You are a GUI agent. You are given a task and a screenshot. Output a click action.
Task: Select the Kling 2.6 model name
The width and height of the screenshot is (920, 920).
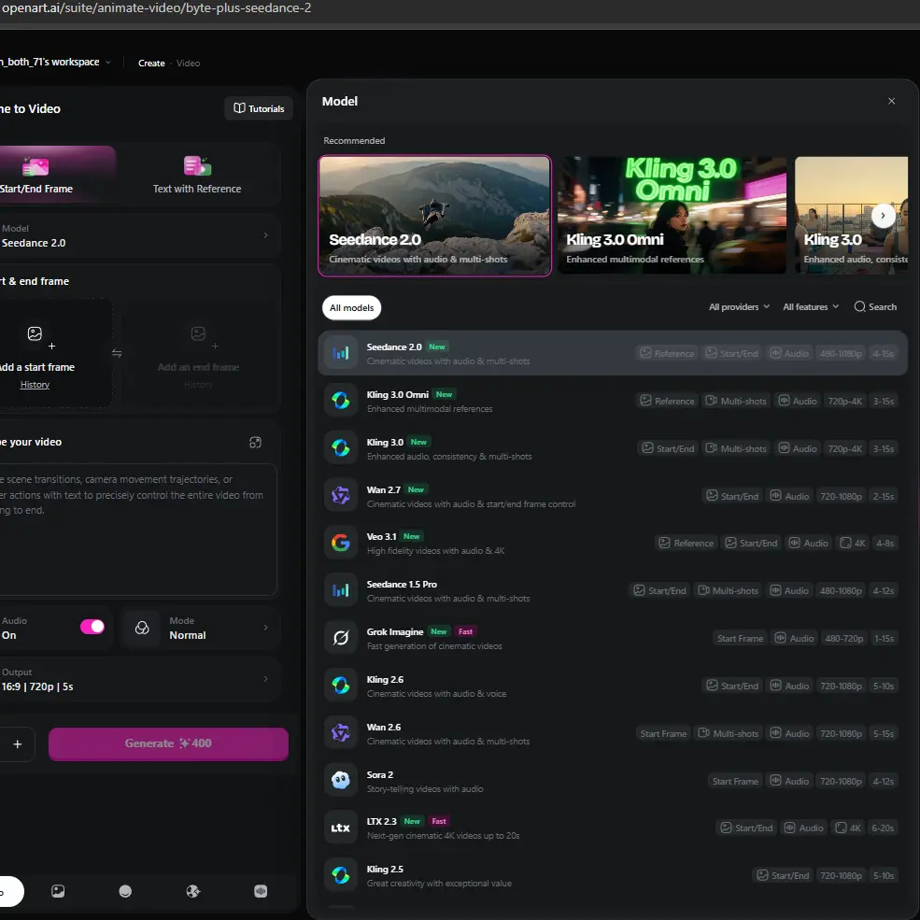385,679
